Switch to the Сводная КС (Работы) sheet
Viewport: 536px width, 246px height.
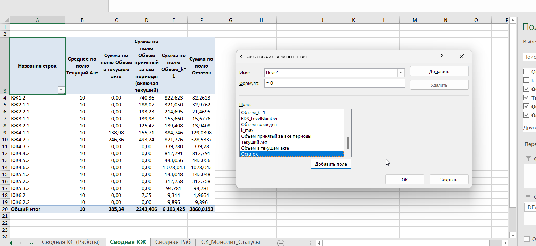pyautogui.click(x=71, y=242)
